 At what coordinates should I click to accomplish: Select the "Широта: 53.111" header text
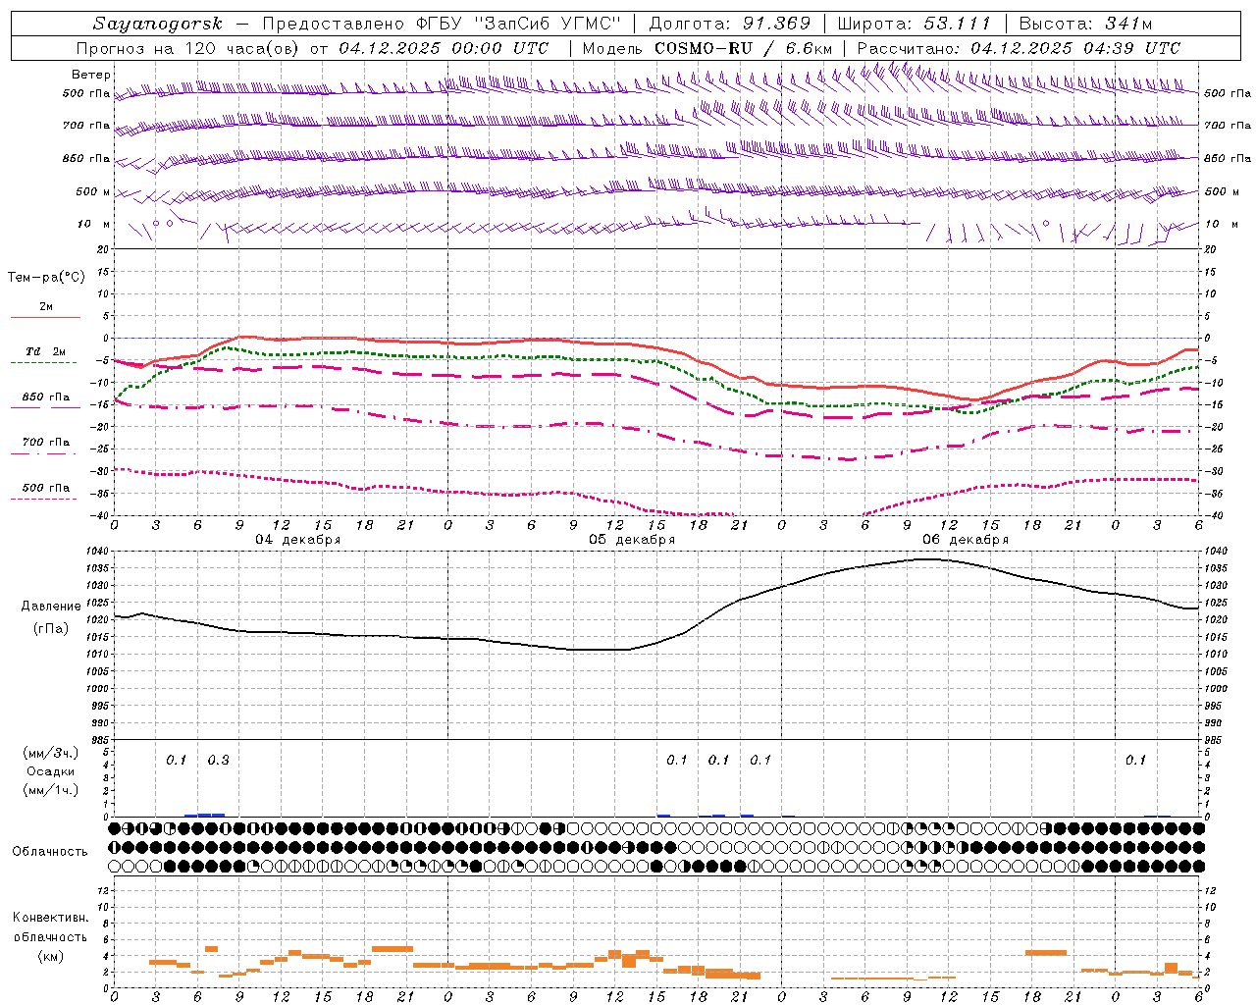click(x=915, y=24)
